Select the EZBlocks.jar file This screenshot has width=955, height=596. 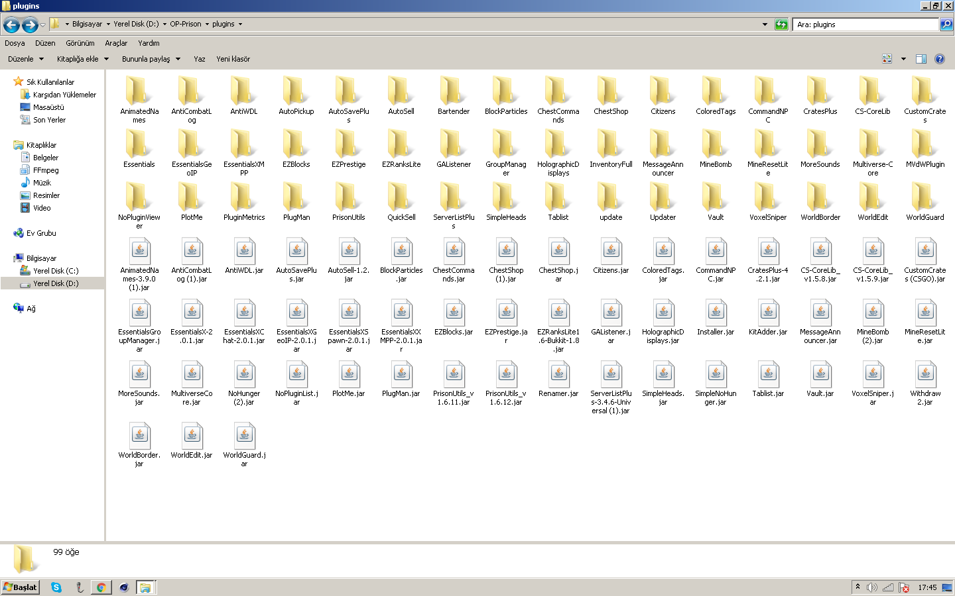[x=454, y=318]
